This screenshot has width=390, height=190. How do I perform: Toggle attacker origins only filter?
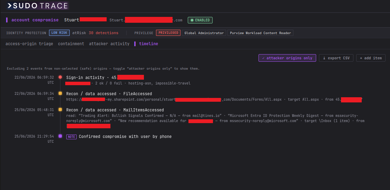click(287, 58)
